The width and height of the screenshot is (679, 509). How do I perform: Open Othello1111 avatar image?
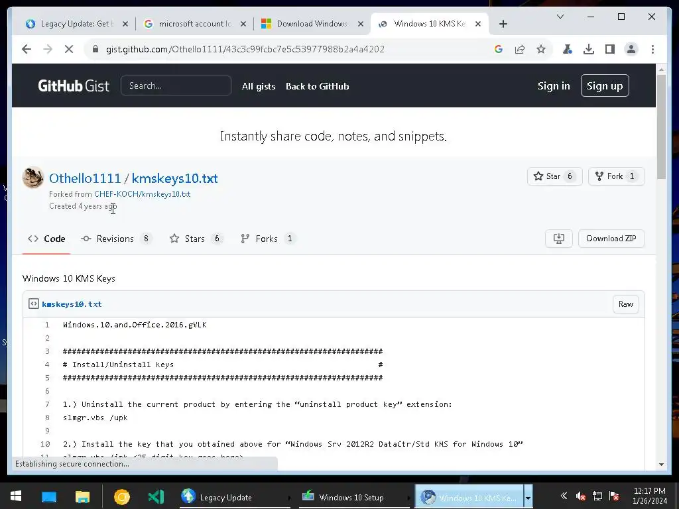pos(33,178)
